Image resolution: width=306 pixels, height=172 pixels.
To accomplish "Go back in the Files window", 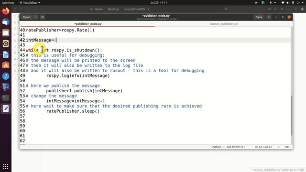I will pyautogui.click(x=15, y=9).
